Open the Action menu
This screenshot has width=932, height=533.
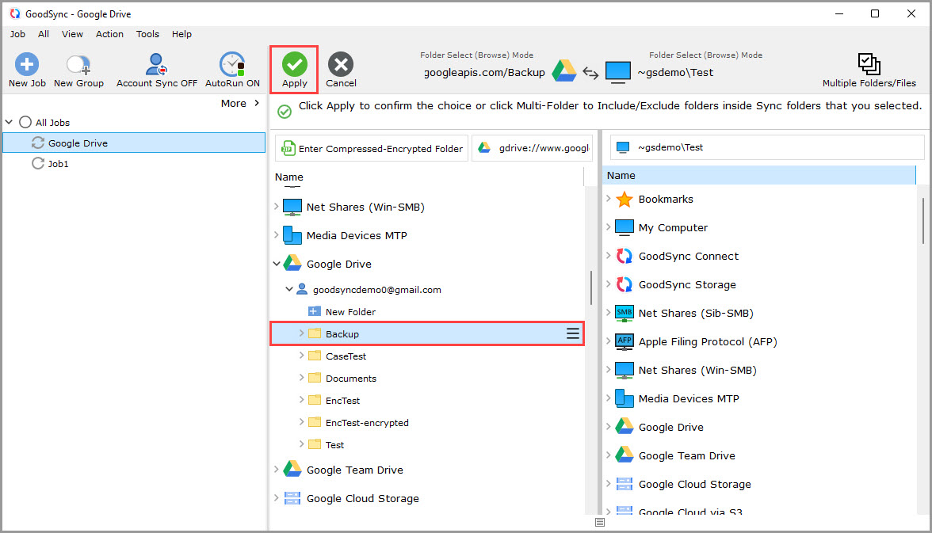click(x=109, y=34)
